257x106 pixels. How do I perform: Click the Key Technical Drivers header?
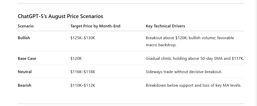[x=165, y=26]
